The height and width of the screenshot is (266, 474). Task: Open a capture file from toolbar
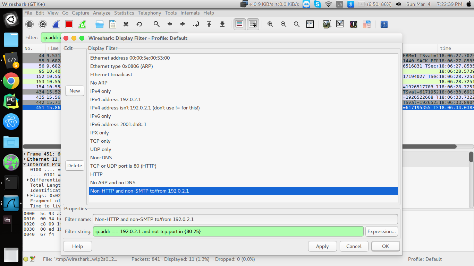[100, 24]
